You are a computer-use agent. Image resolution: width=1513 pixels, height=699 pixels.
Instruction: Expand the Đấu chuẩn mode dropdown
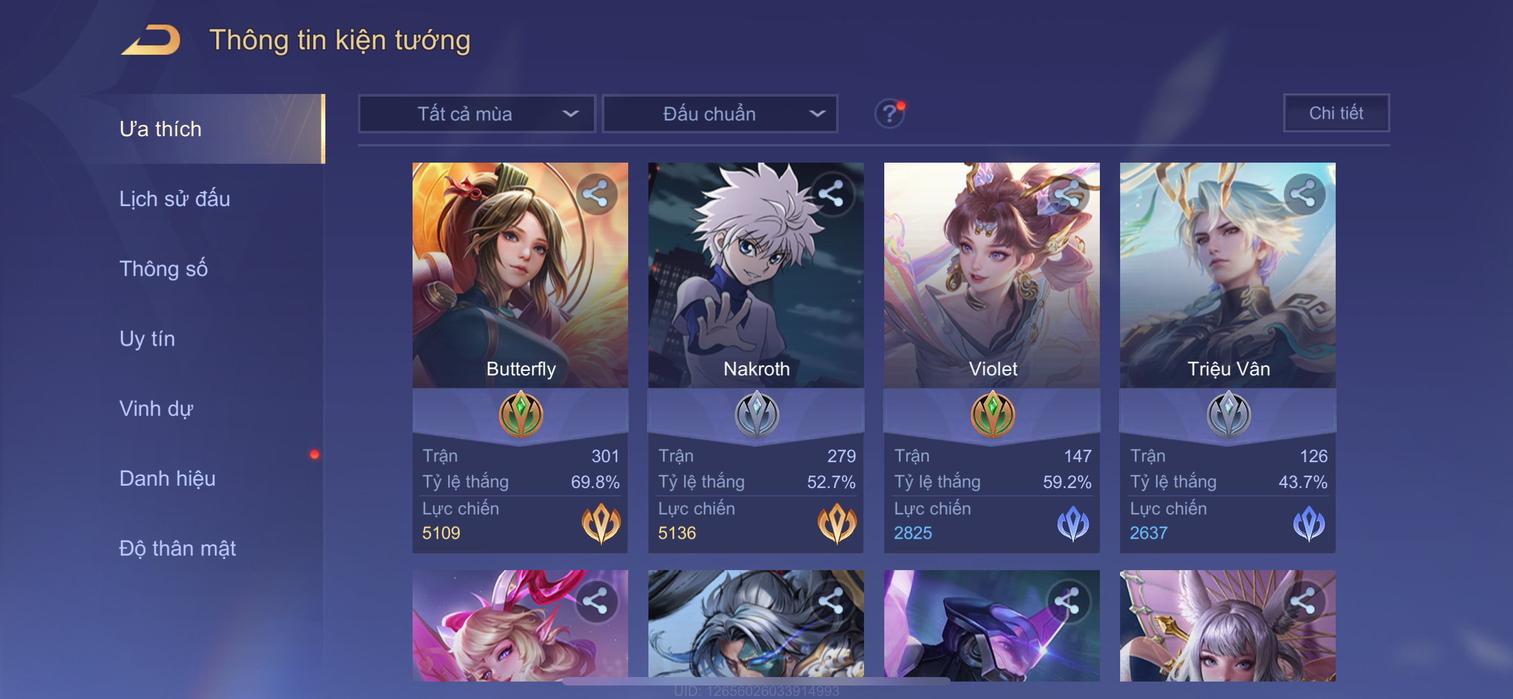(x=720, y=113)
